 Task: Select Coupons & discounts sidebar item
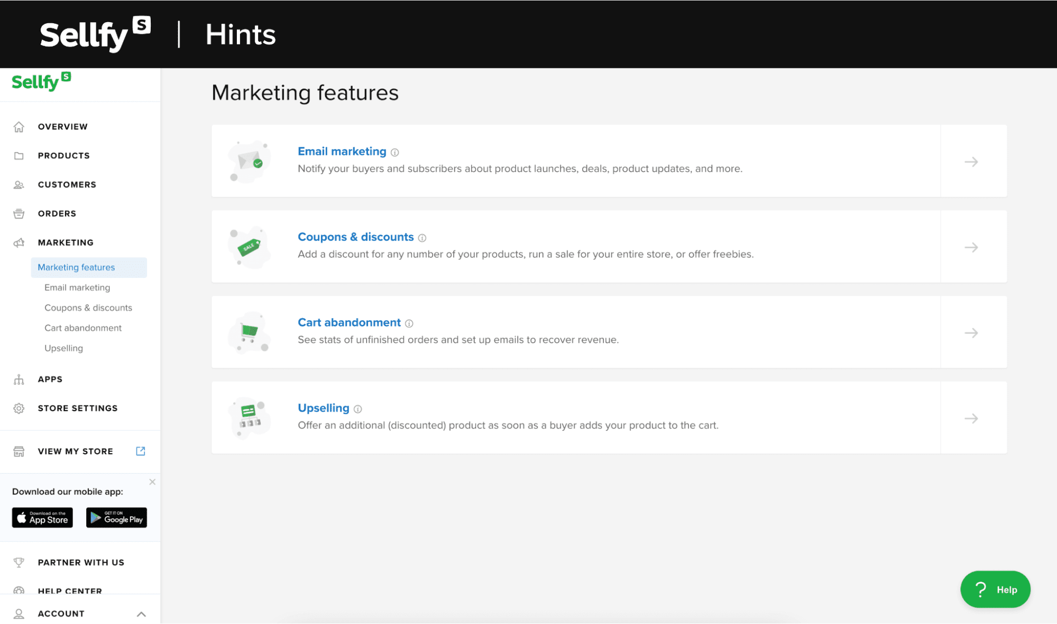click(88, 307)
